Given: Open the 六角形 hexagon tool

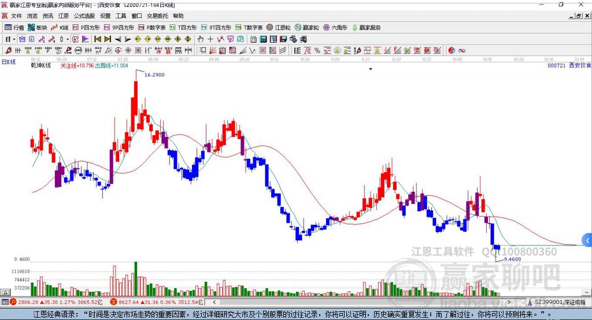Looking at the screenshot, I should (335, 28).
